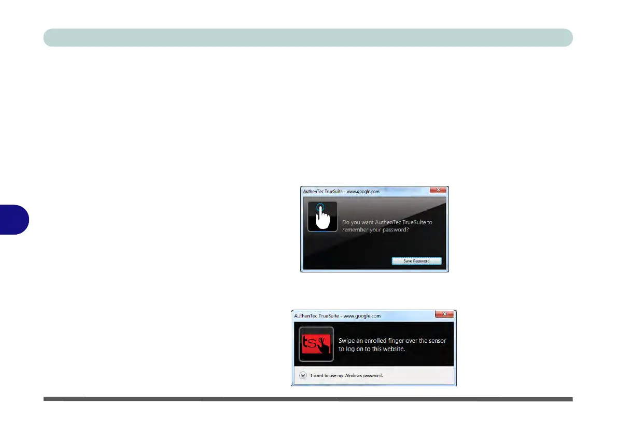
Task: Click the 'I want to use my Windows password.' text
Action: pos(346,375)
